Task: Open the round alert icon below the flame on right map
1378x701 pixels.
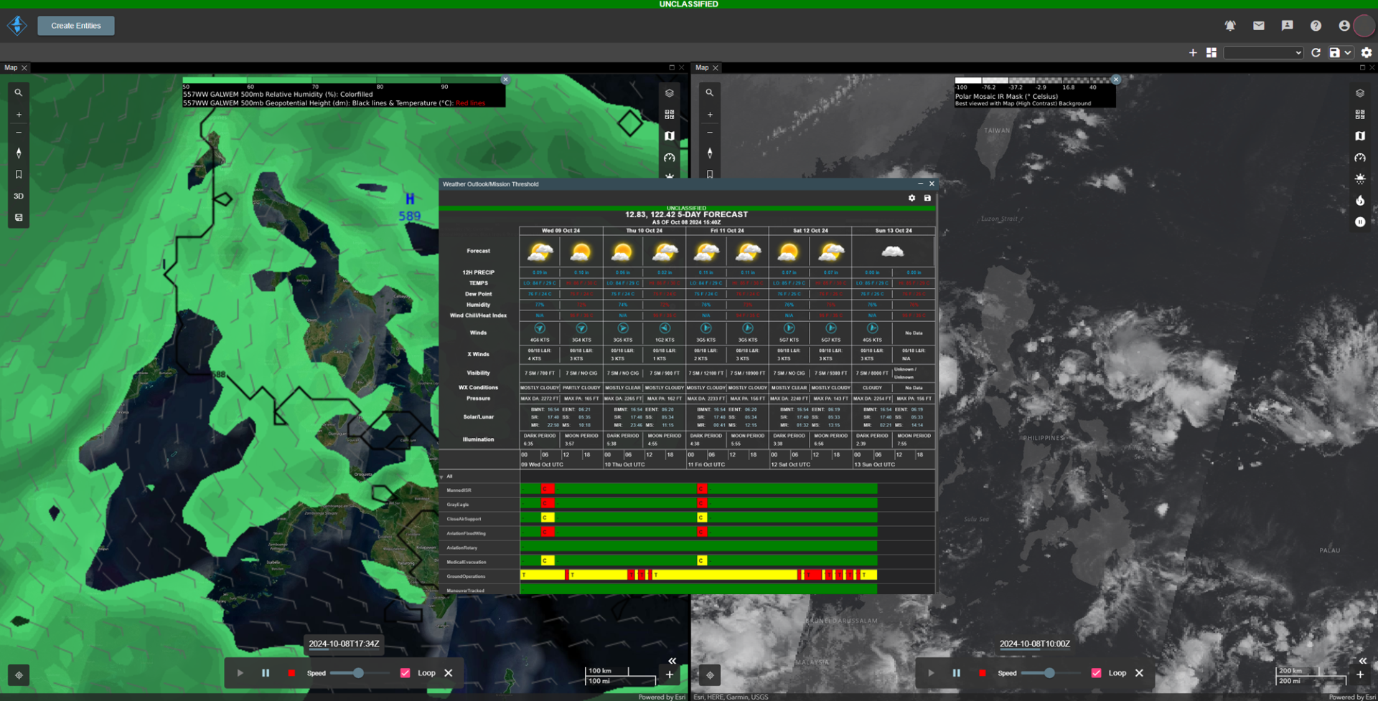Action: click(x=1360, y=222)
